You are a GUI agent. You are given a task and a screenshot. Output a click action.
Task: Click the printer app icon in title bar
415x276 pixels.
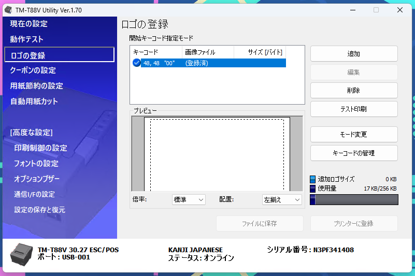pyautogui.click(x=8, y=10)
